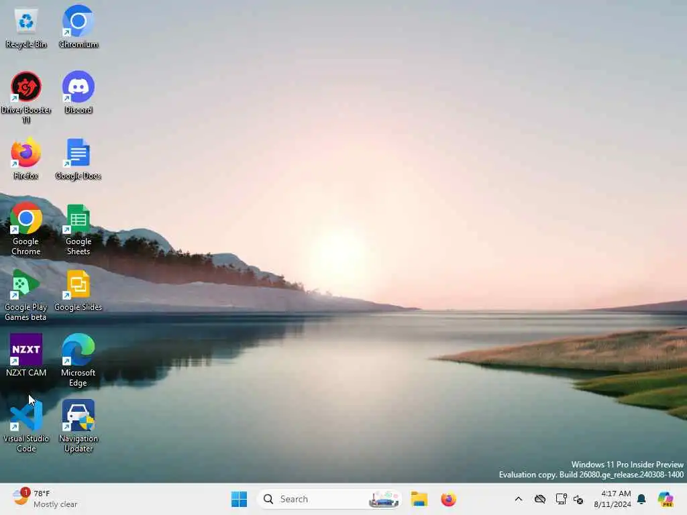
Task: Click the muted volume tray icon
Action: 578,499
